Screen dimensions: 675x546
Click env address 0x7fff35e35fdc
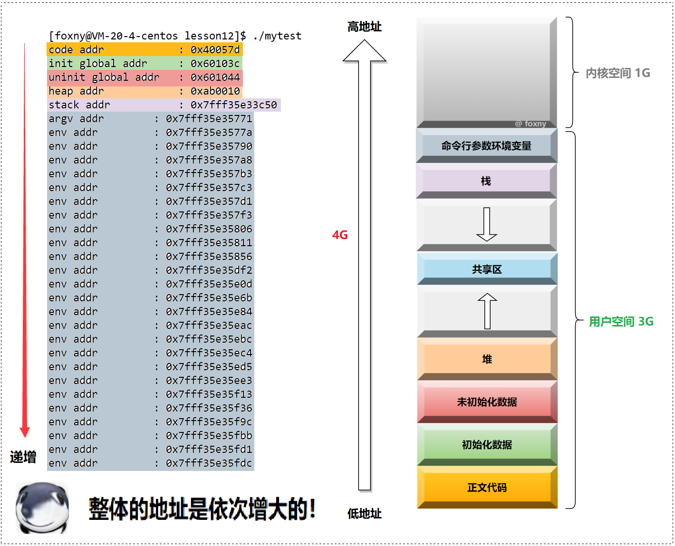click(x=209, y=463)
